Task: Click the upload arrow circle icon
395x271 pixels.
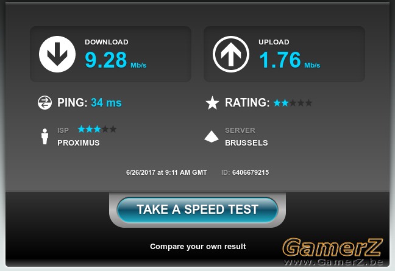Action: tap(231, 54)
